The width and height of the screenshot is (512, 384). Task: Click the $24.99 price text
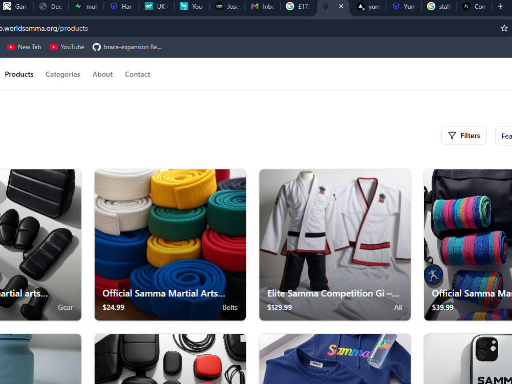pyautogui.click(x=113, y=308)
